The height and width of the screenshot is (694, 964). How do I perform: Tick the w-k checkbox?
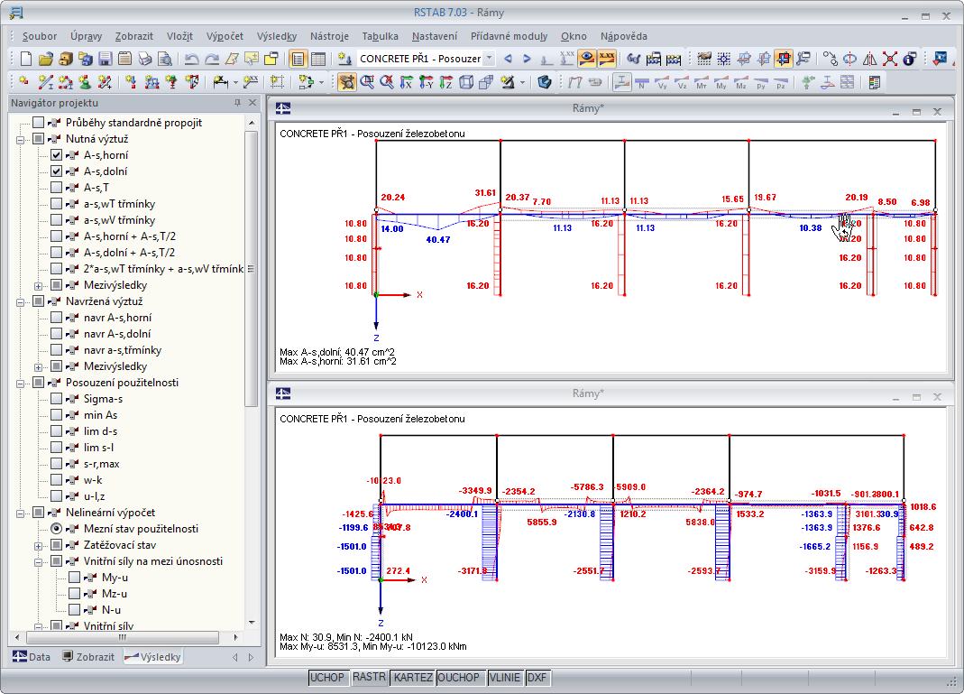coord(57,480)
